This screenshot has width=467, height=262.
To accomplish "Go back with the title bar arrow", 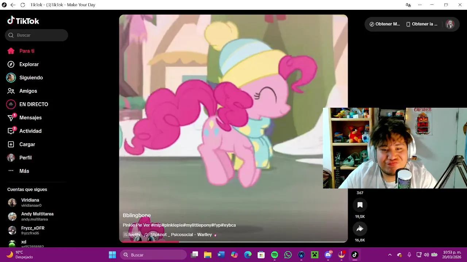I will pos(13,5).
